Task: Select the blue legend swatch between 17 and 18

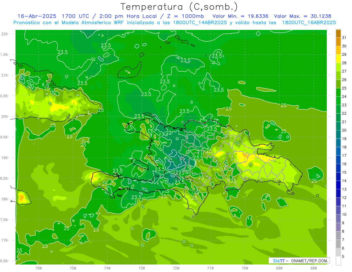Action: tap(338, 151)
